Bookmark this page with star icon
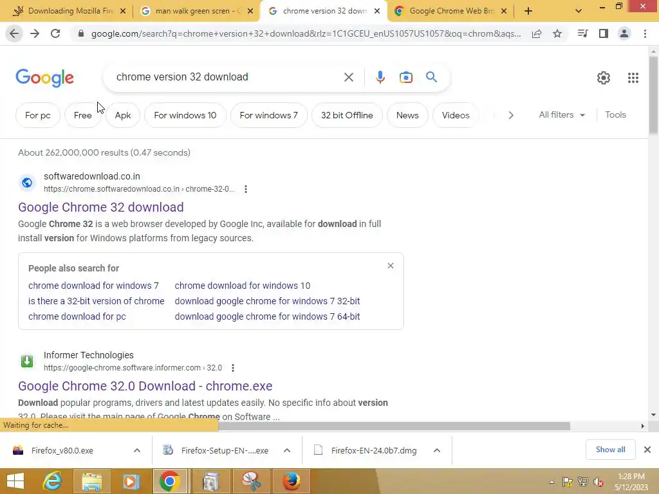This screenshot has height=494, width=659. (x=557, y=33)
